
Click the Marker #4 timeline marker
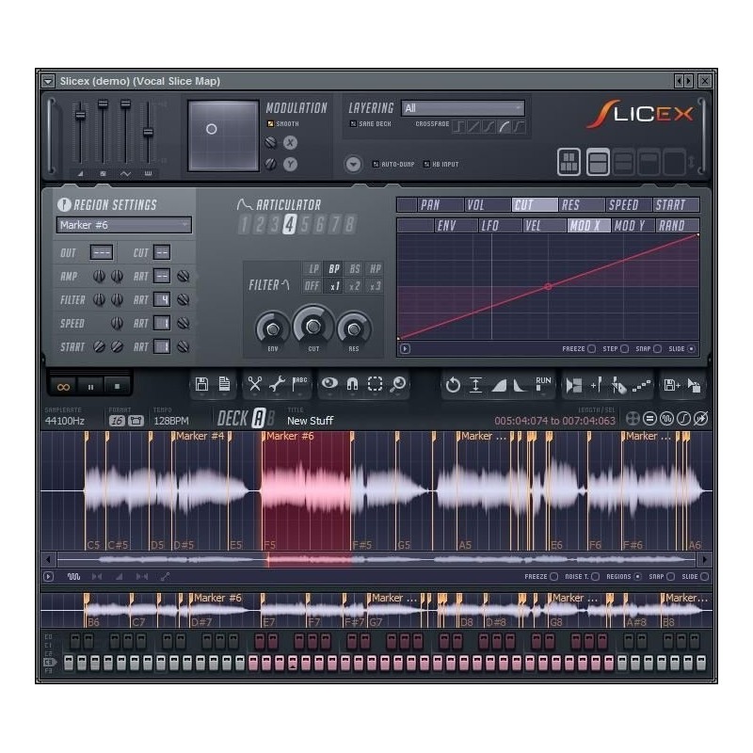pyautogui.click(x=188, y=436)
